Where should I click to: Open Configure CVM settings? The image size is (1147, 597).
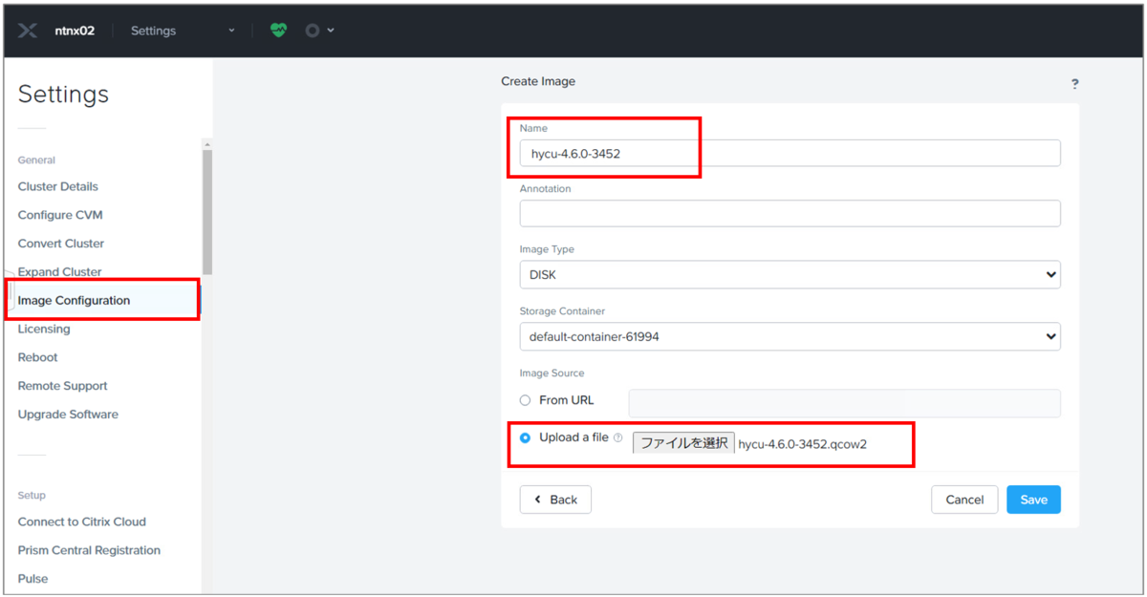pyautogui.click(x=60, y=215)
